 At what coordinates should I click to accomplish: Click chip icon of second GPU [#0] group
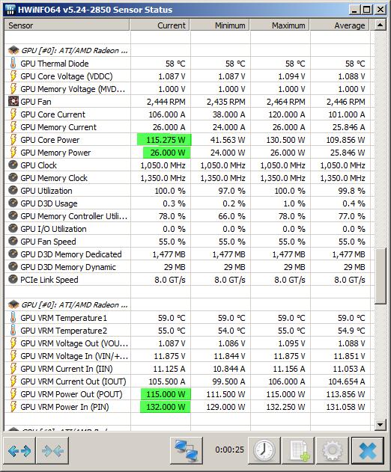(13, 304)
